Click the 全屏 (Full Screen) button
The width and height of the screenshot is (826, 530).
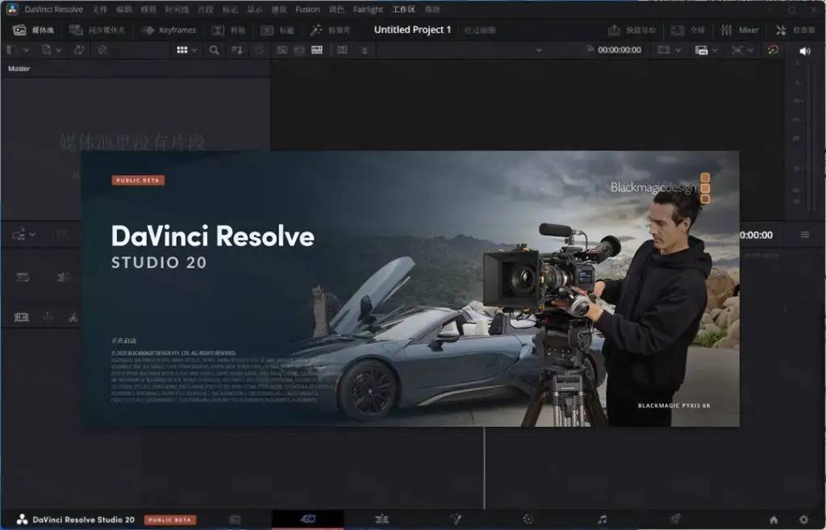click(x=687, y=30)
